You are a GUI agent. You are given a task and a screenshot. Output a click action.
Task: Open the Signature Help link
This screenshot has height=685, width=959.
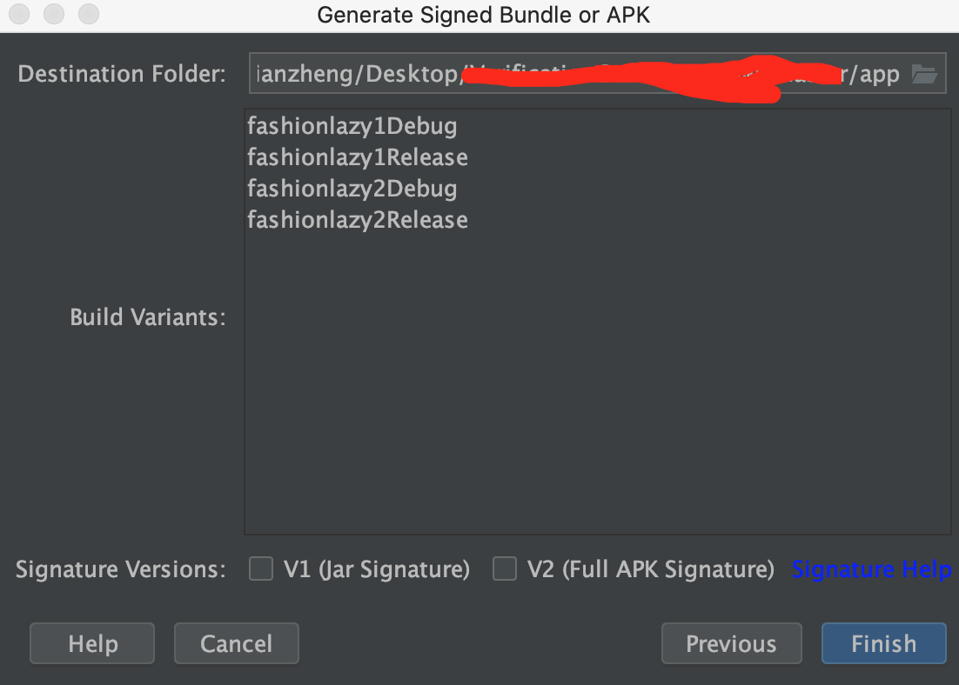[871, 569]
